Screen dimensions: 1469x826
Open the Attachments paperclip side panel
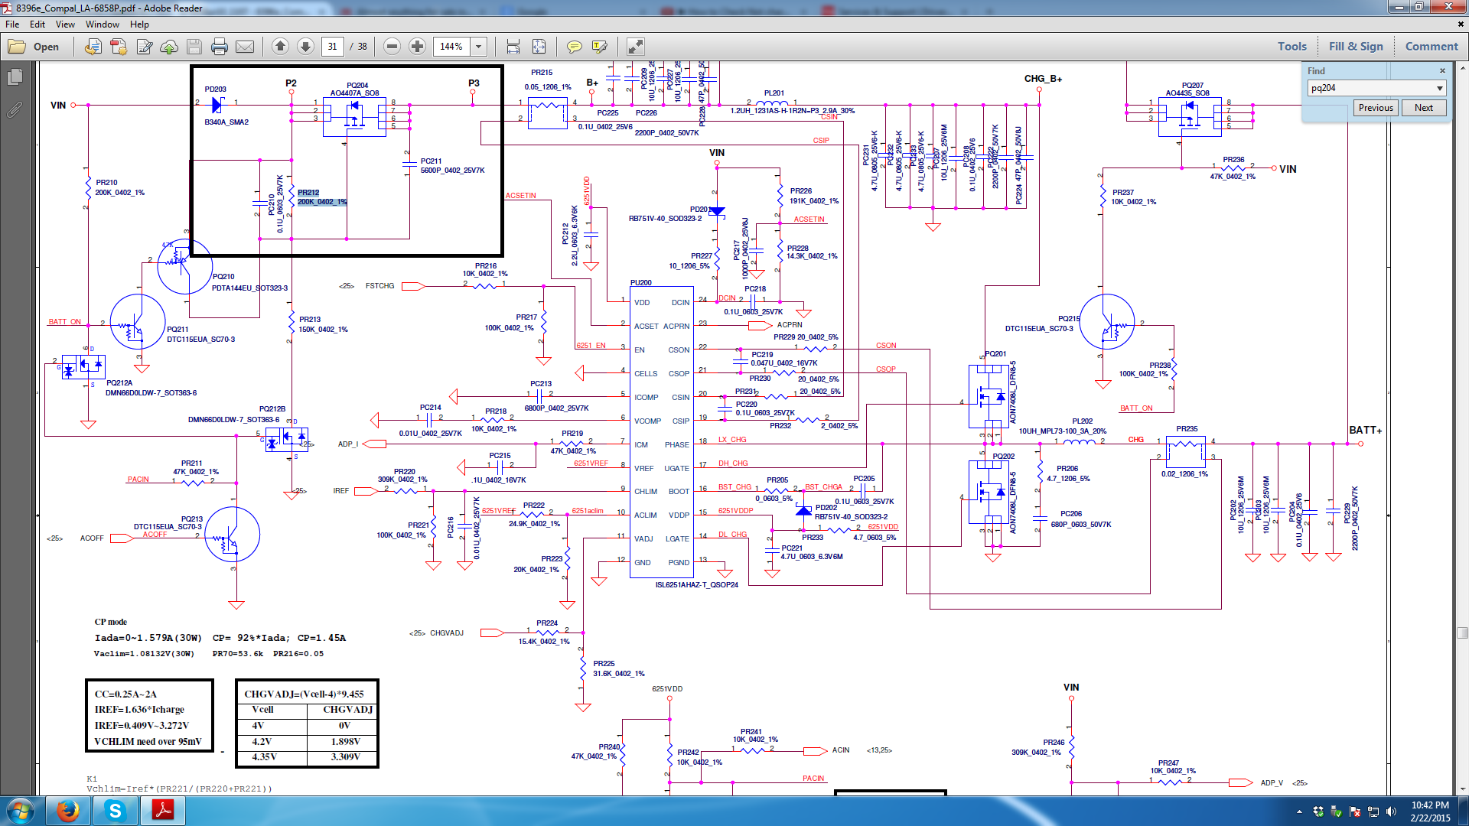[15, 109]
